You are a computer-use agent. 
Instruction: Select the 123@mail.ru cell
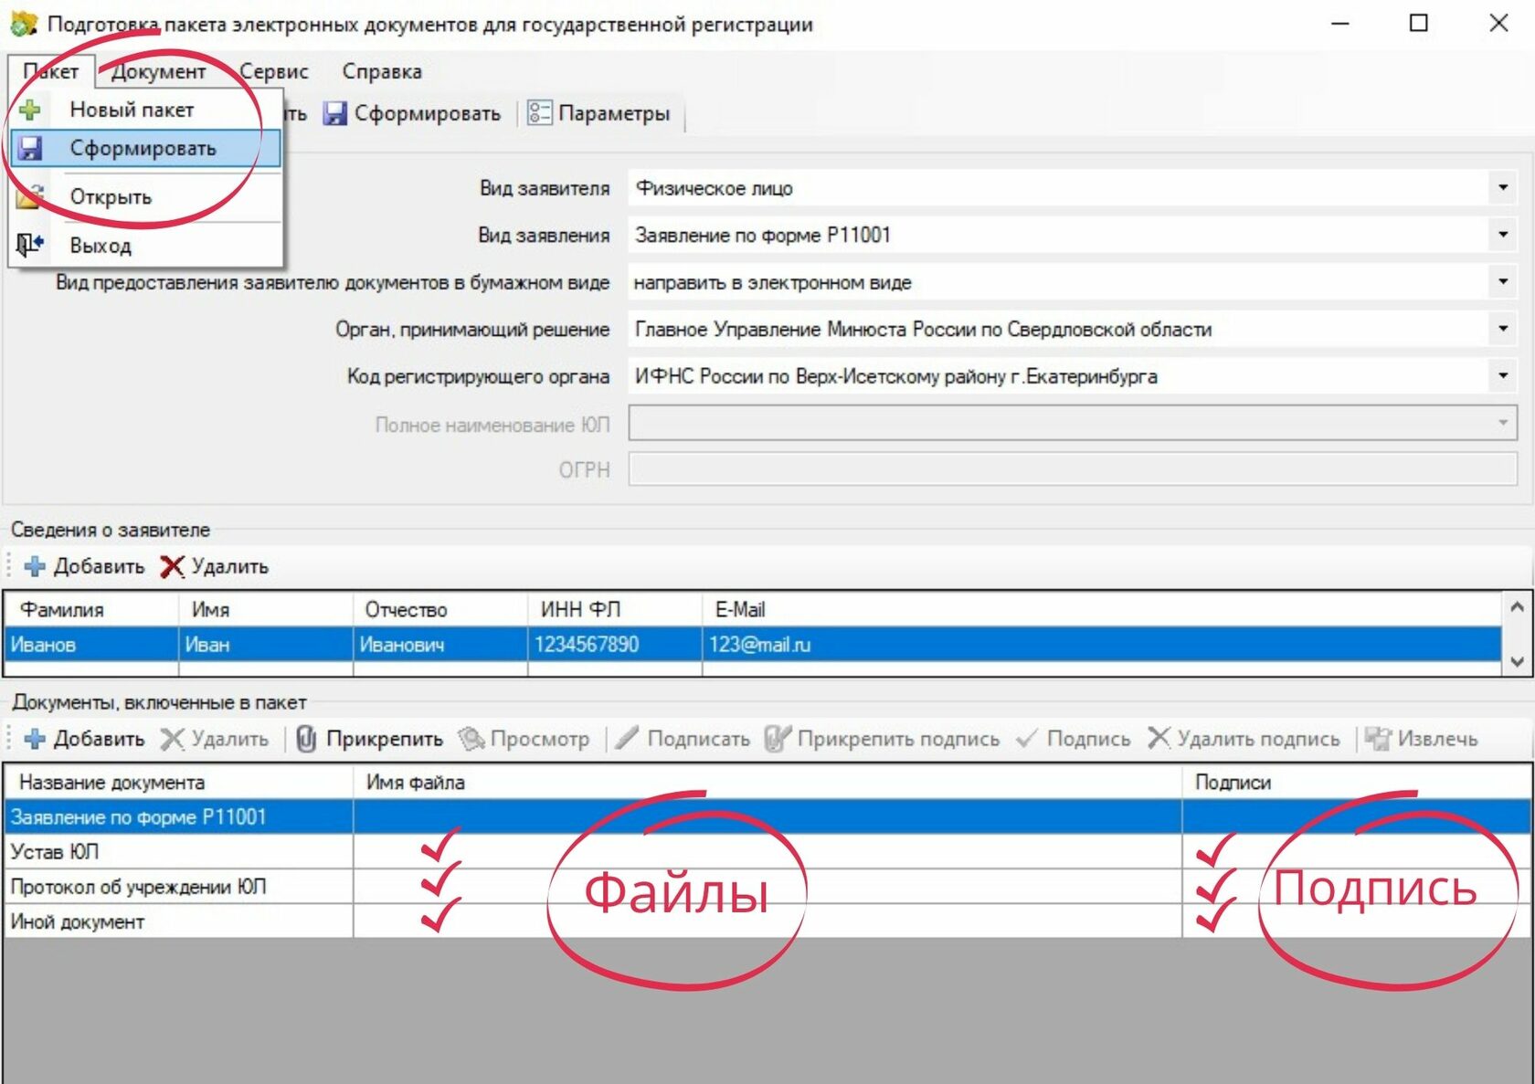[1102, 644]
